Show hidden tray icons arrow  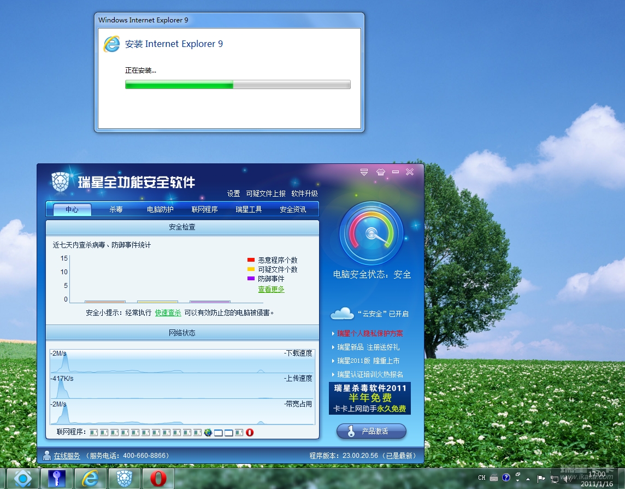(528, 479)
